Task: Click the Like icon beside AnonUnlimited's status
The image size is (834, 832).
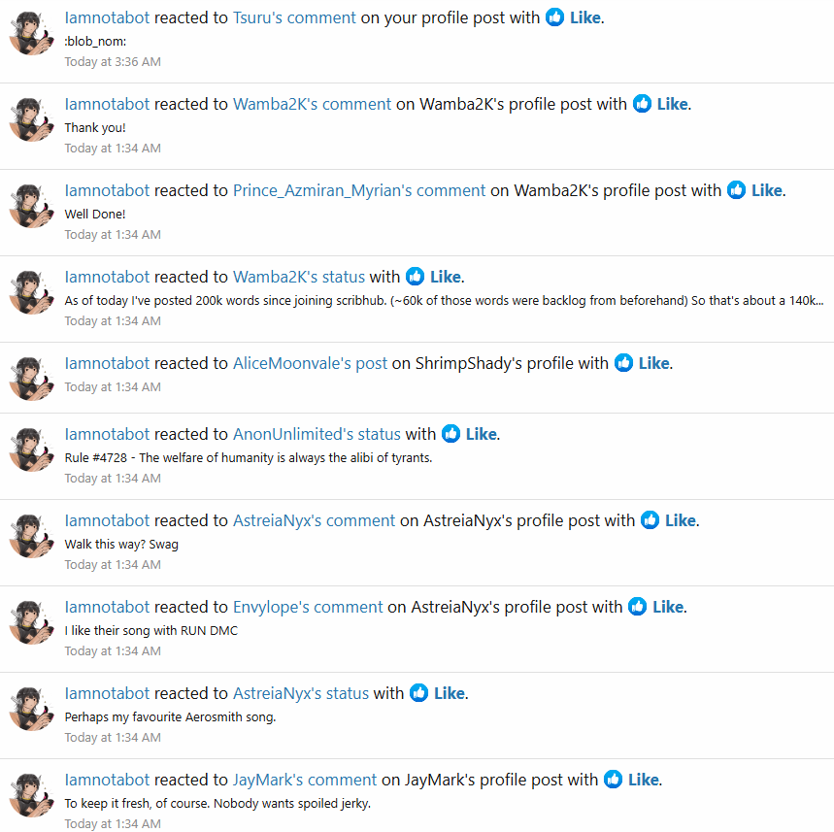Action: [451, 434]
